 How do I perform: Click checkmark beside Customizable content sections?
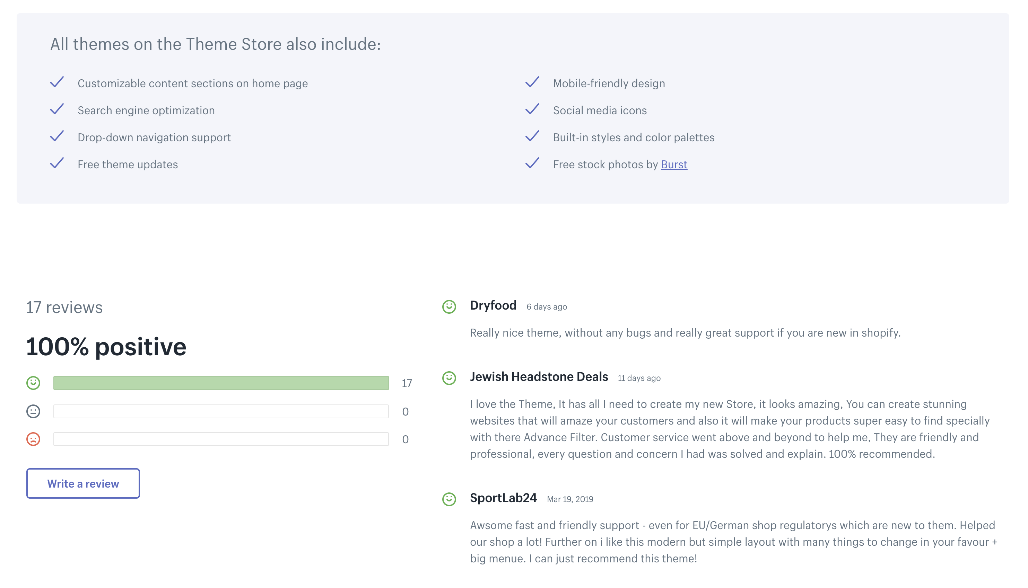pos(57,82)
